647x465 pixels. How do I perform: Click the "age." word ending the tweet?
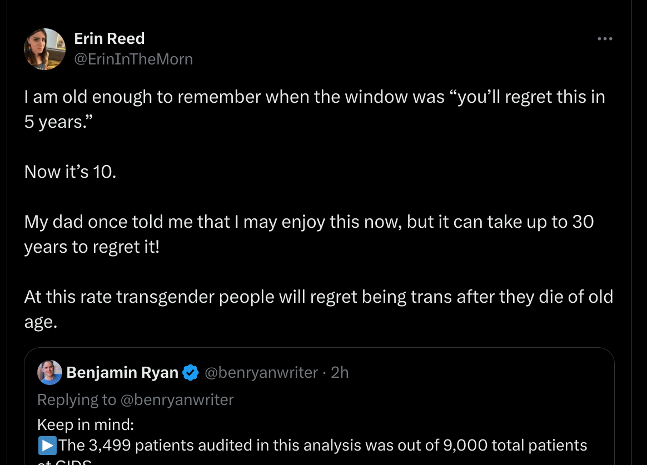click(x=41, y=322)
